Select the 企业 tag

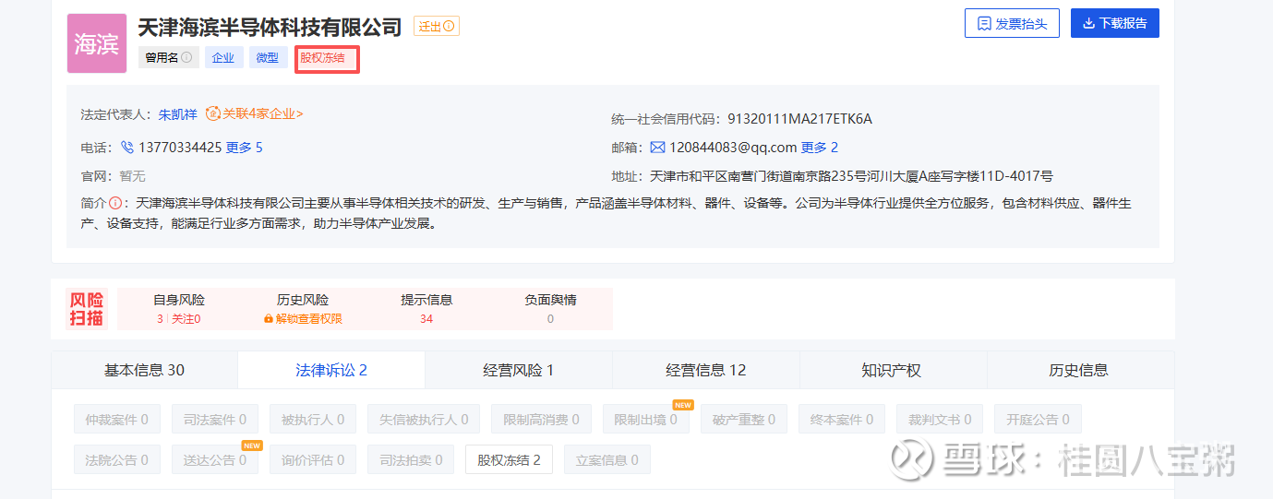coord(222,57)
